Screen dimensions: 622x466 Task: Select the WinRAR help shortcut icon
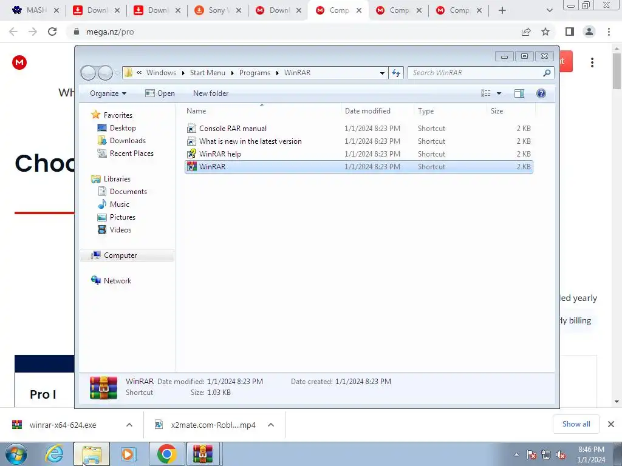coord(191,154)
